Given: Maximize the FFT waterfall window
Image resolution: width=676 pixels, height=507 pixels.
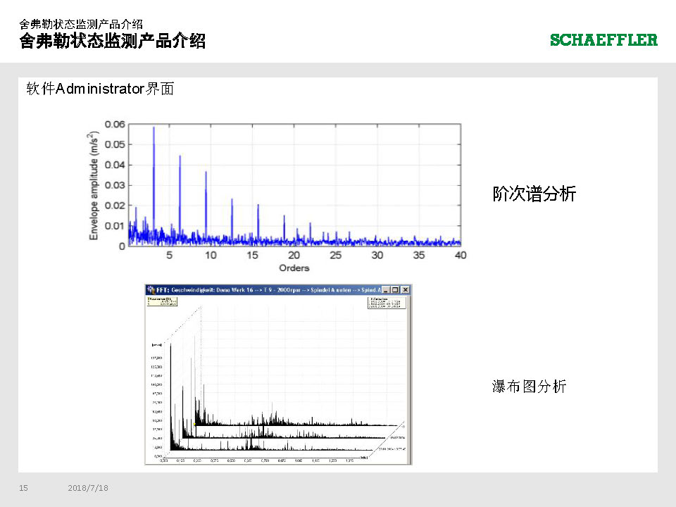Looking at the screenshot, I should pyautogui.click(x=395, y=289).
